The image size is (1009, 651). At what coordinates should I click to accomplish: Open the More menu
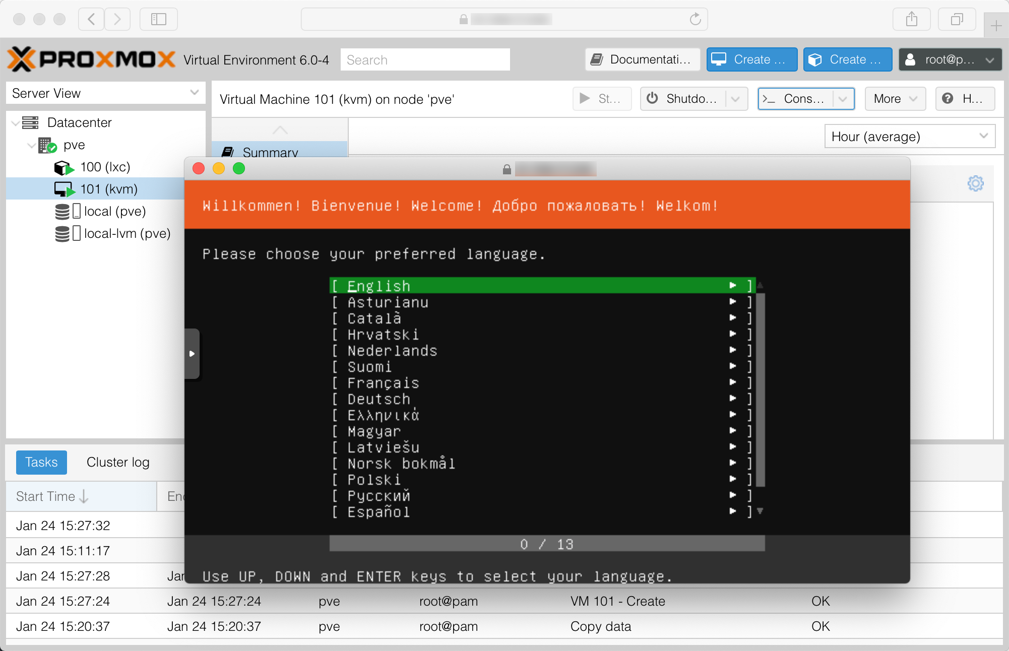pos(895,99)
